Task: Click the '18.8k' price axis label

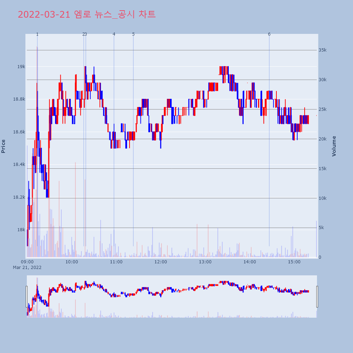Action: (19, 99)
